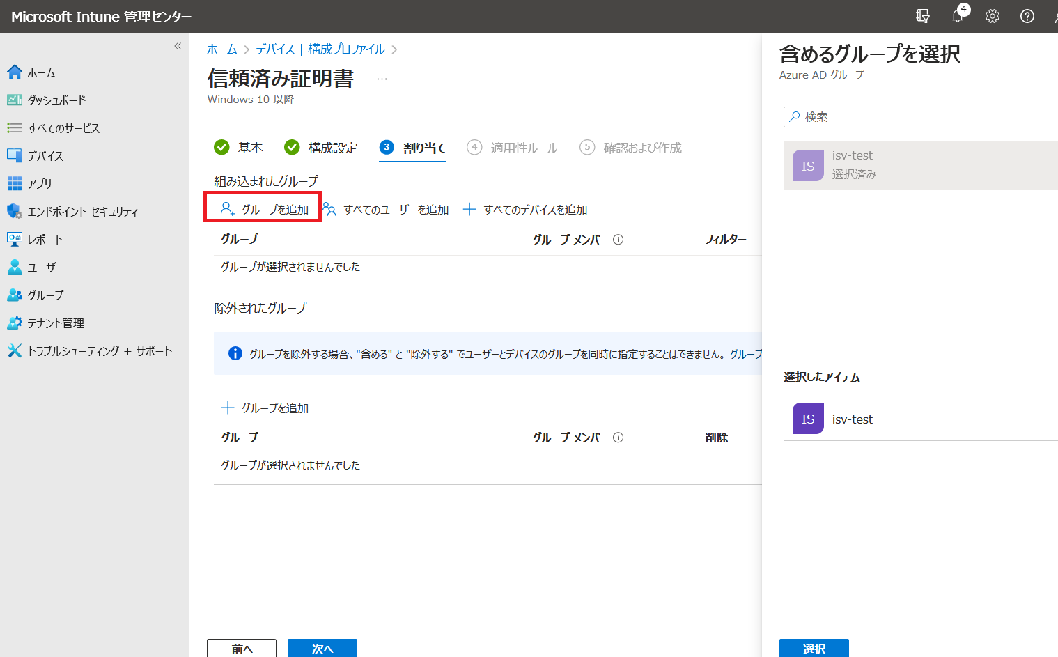Open the notifications bell
The image size is (1058, 657).
(958, 16)
